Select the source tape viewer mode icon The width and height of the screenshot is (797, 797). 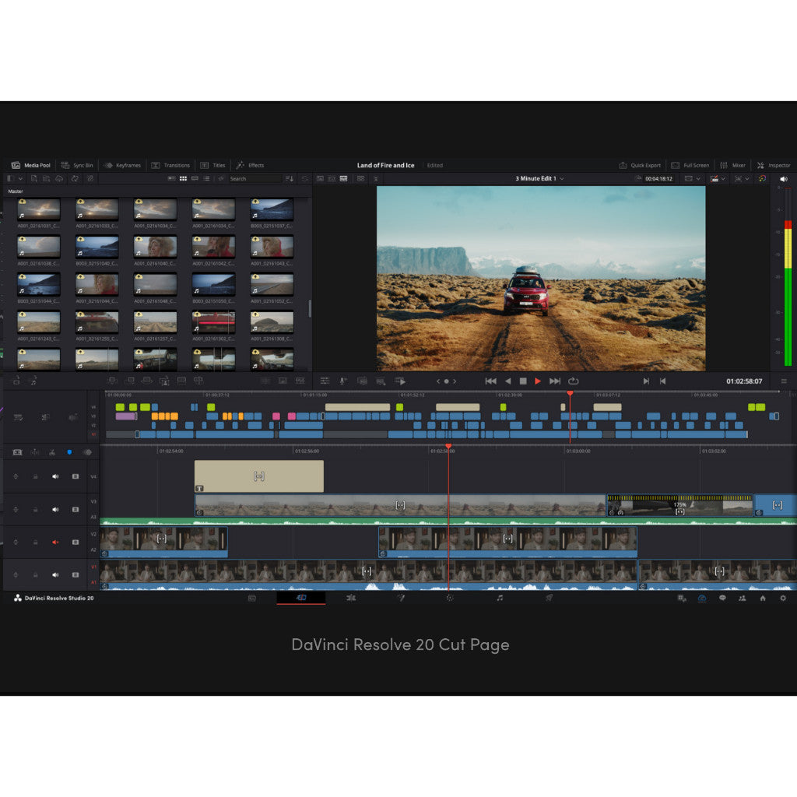pos(332,178)
